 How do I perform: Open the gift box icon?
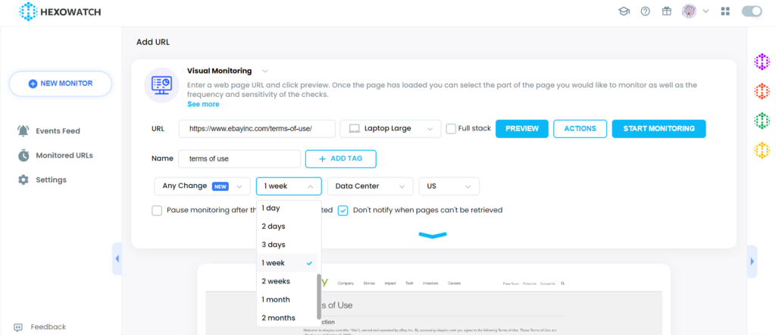tap(666, 11)
